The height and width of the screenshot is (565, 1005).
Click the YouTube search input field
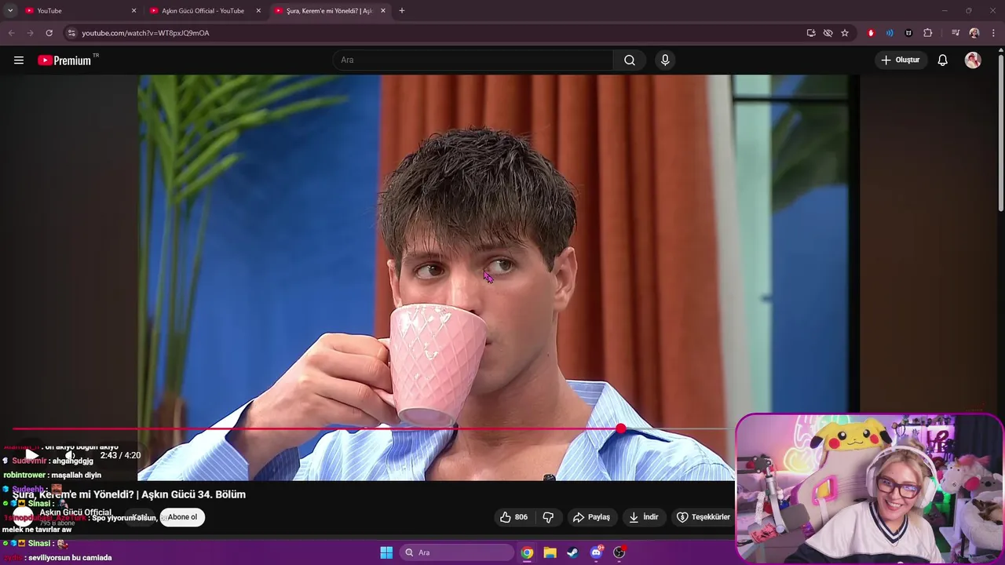(x=473, y=60)
